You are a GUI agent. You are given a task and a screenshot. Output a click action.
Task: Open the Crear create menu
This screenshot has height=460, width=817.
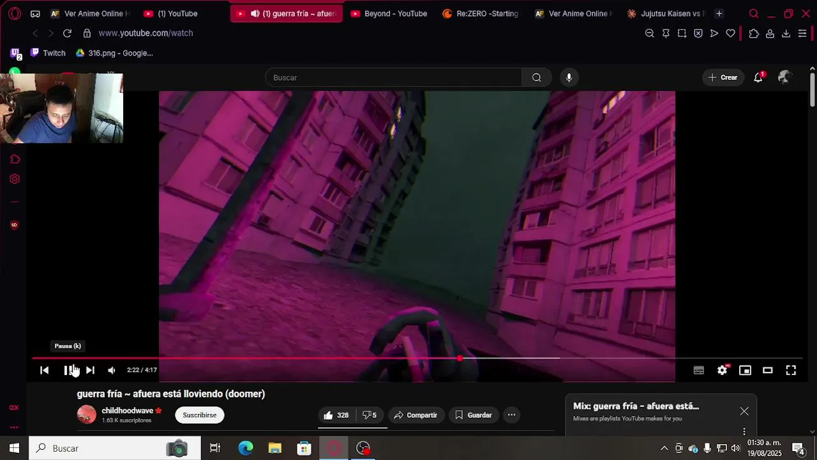click(x=723, y=77)
